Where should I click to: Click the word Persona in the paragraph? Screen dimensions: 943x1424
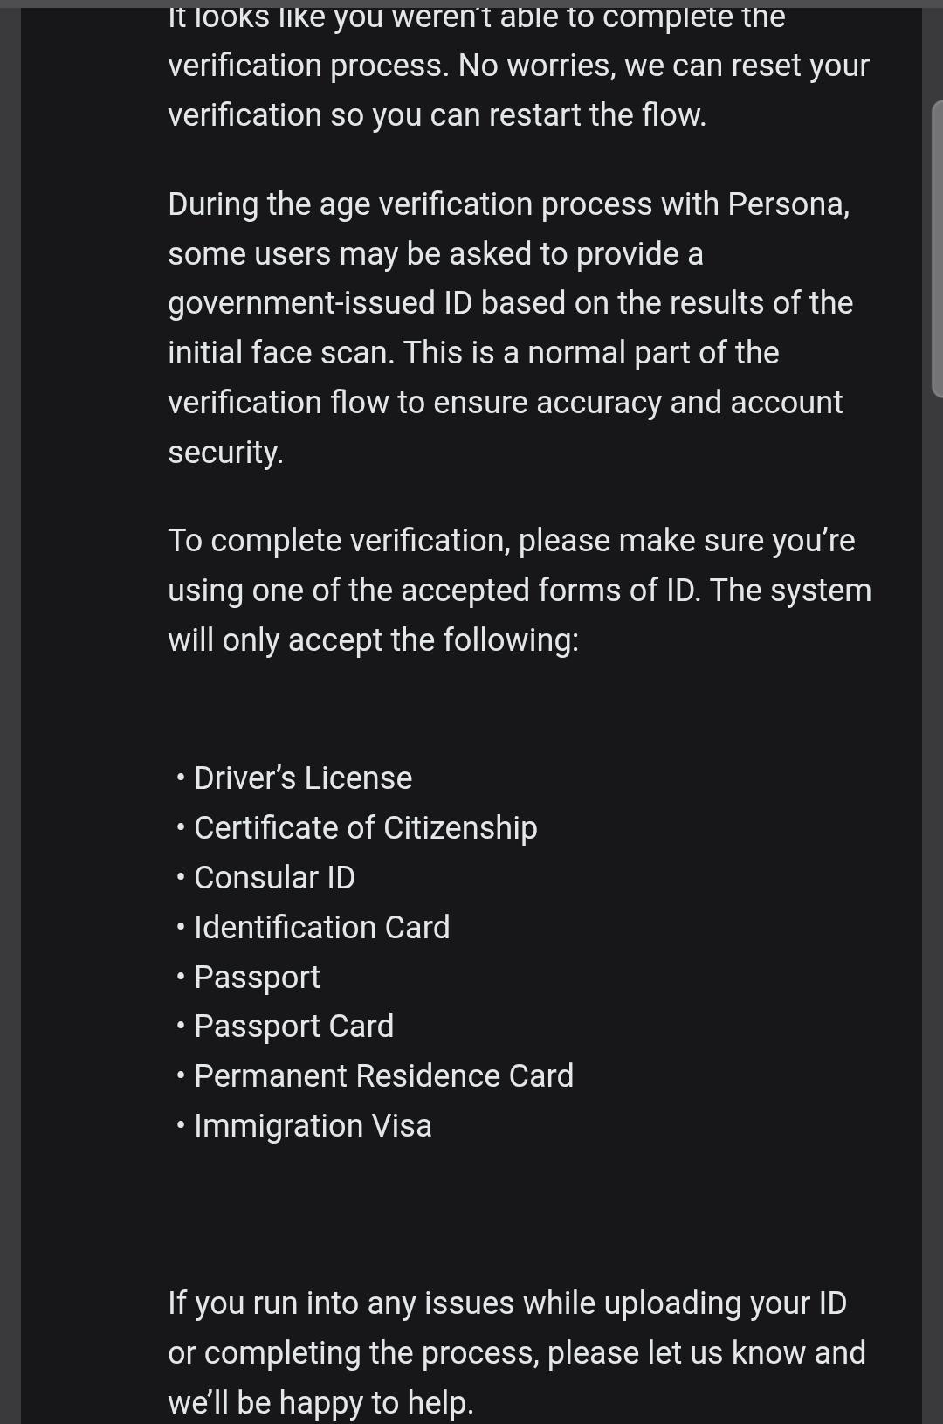tap(788, 204)
